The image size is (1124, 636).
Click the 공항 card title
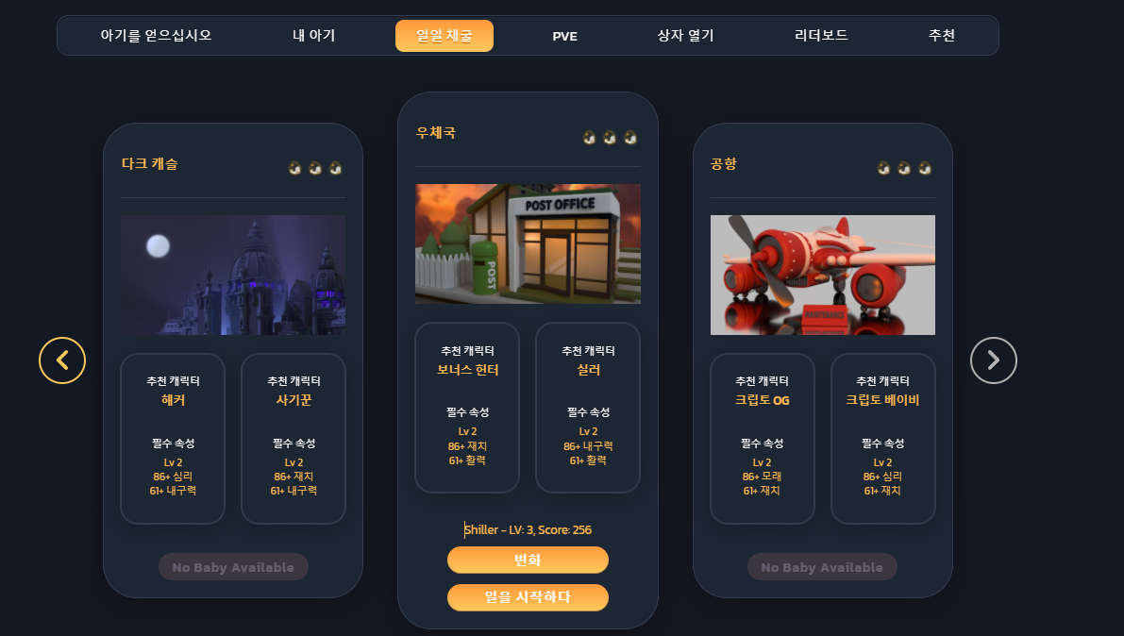[723, 163]
